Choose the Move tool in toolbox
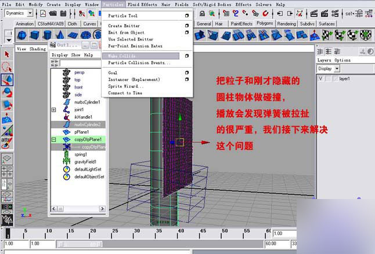Image resolution: width=375 pixels, height=254 pixels. (x=7, y=80)
